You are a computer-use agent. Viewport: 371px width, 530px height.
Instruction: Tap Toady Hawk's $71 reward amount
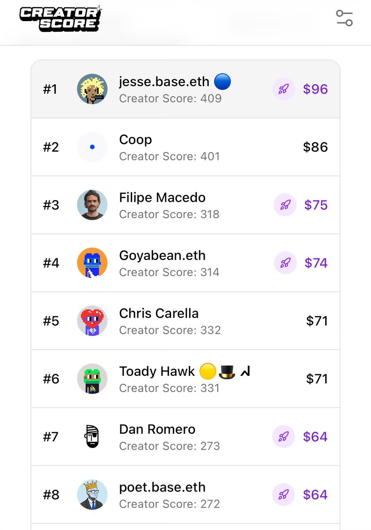coord(317,379)
